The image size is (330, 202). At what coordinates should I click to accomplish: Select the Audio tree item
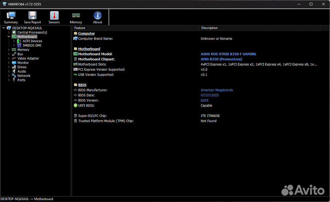point(22,71)
